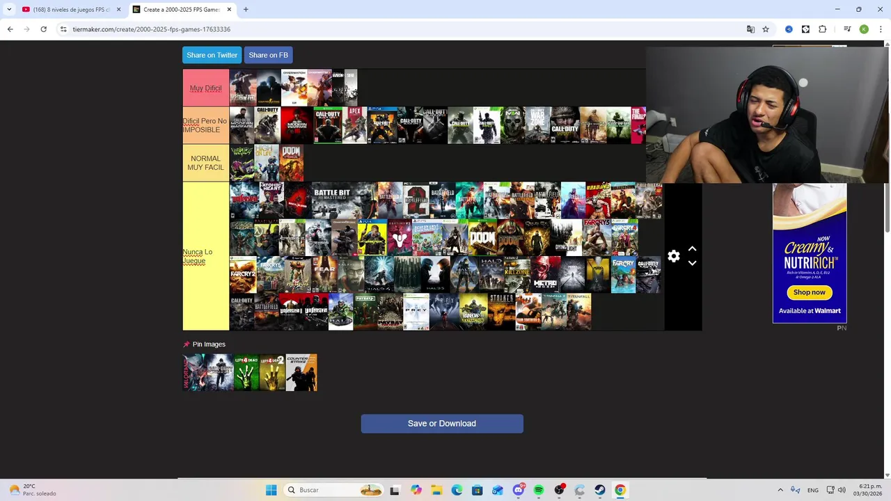Bookmark this page with star icon
891x501 pixels.
766,29
